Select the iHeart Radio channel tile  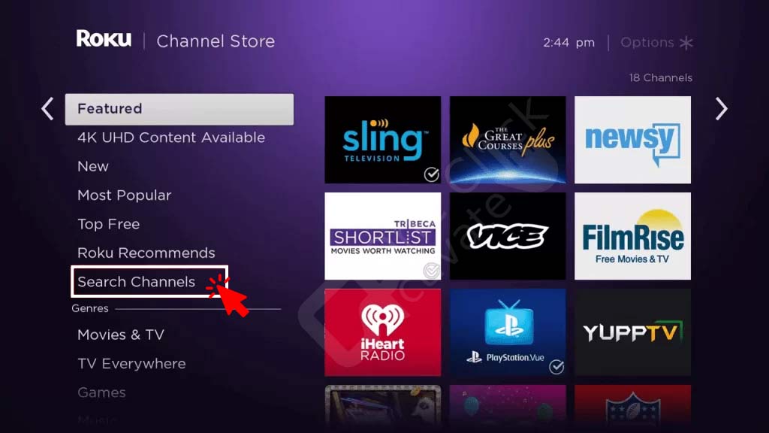pyautogui.click(x=382, y=332)
